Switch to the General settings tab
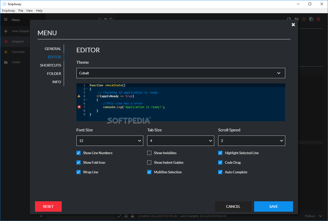The height and width of the screenshot is (221, 328). point(53,49)
